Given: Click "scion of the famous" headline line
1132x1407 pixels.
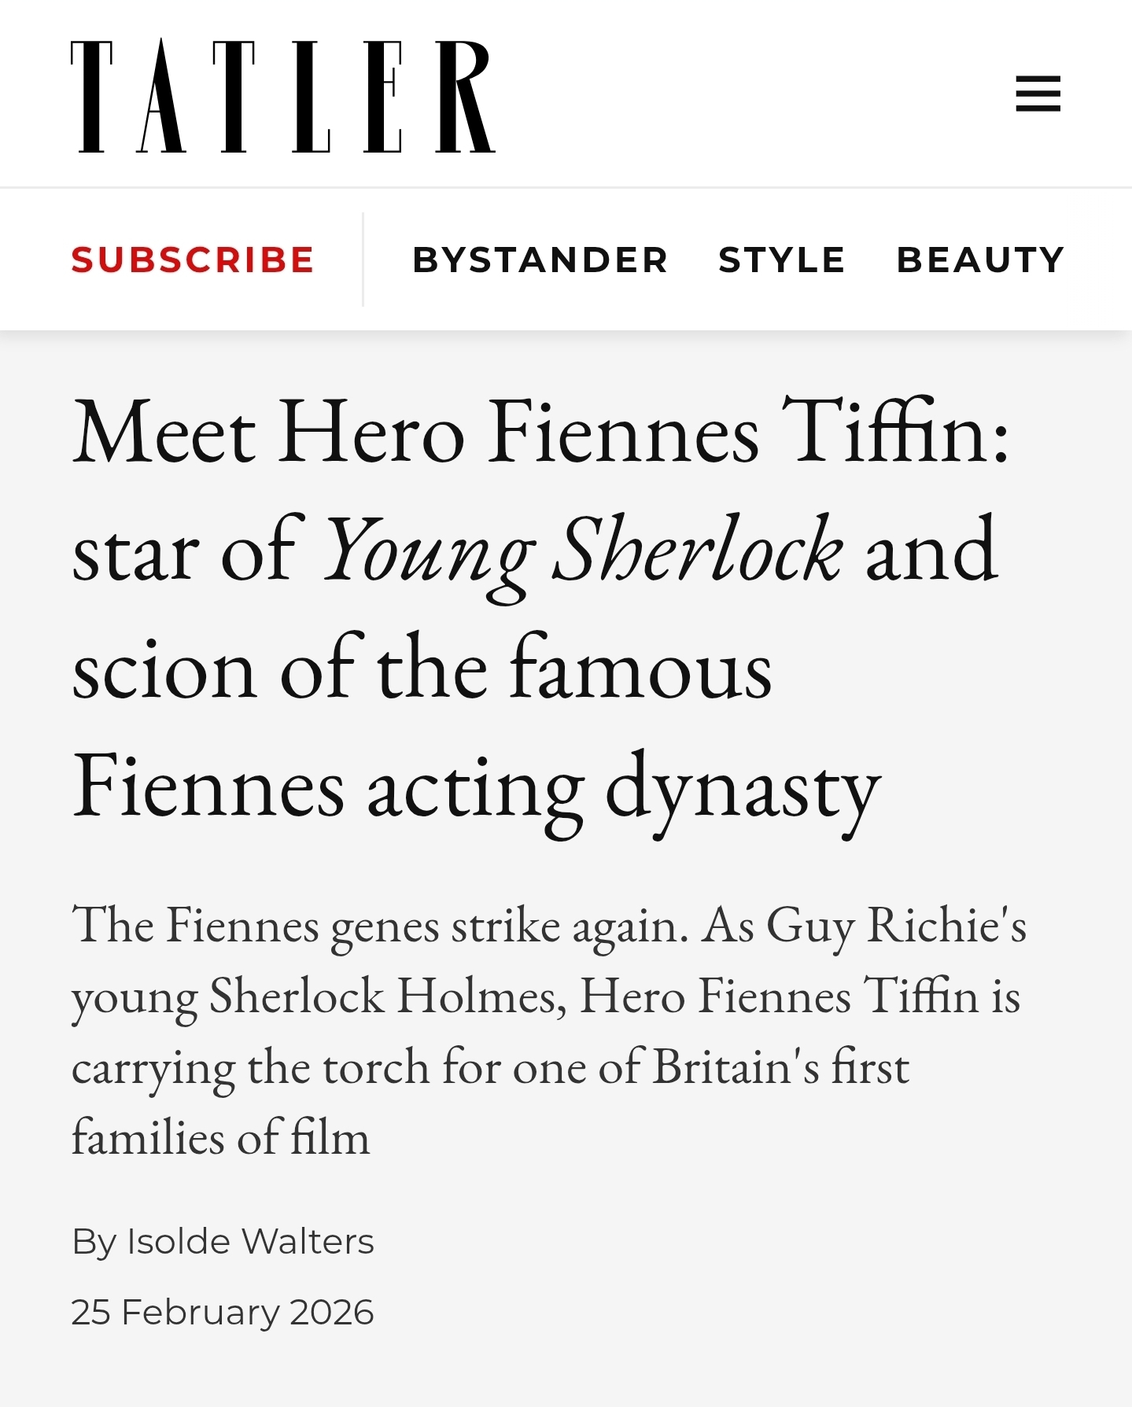Looking at the screenshot, I should click(x=422, y=669).
